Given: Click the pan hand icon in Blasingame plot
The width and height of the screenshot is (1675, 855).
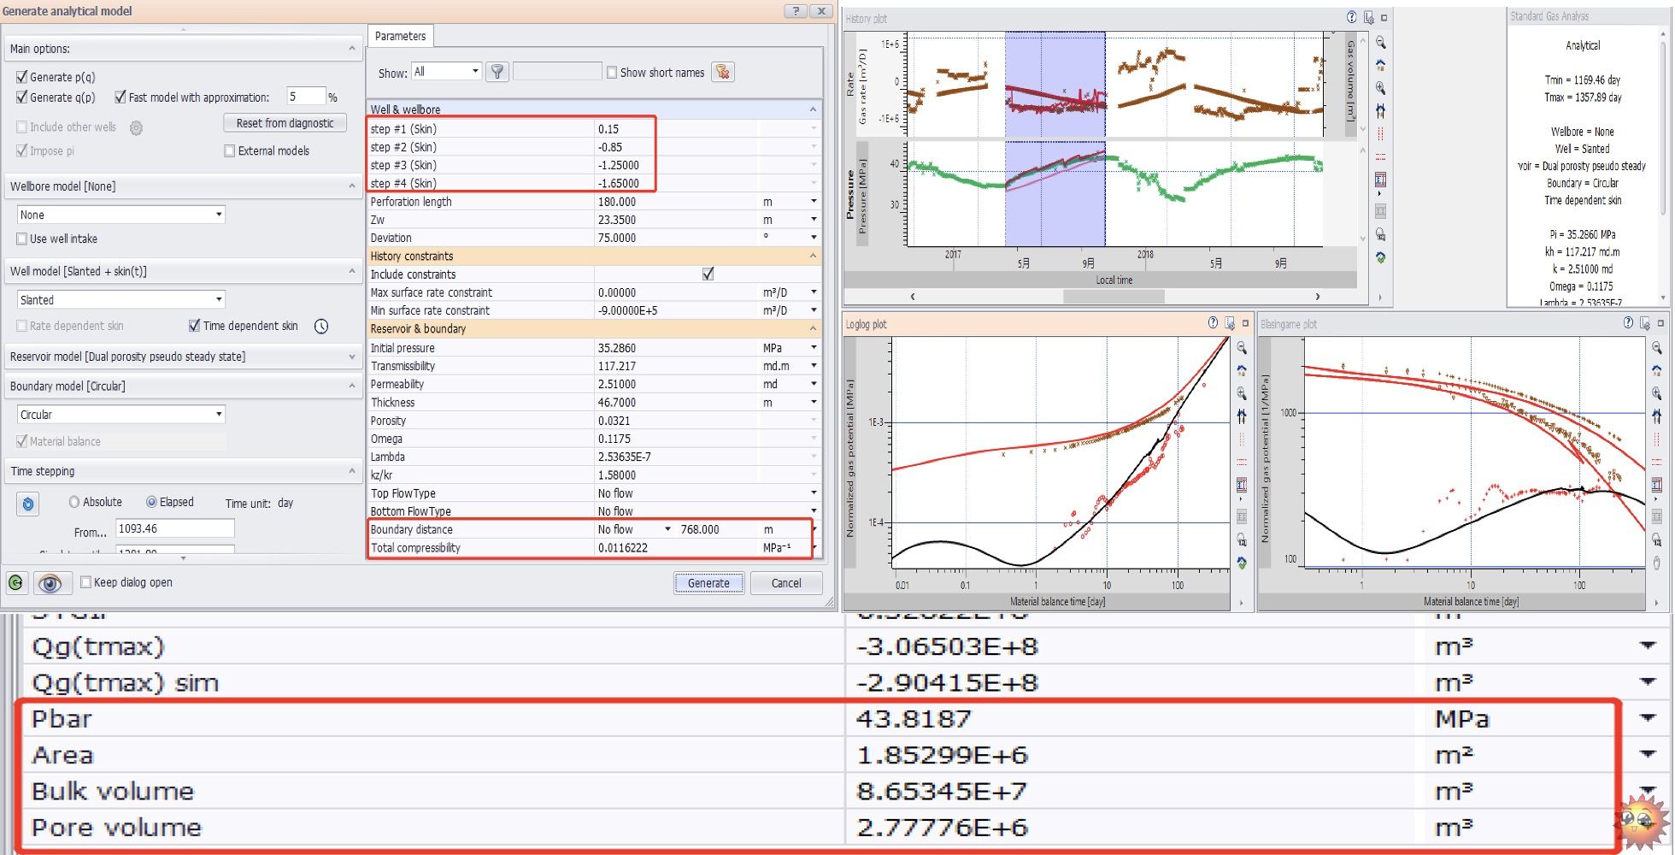Looking at the screenshot, I should 1657,563.
